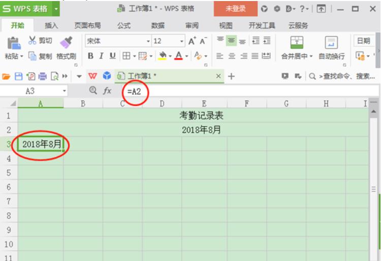The image size is (381, 261).
Task: Toggle bold formatting
Action: pyautogui.click(x=90, y=56)
